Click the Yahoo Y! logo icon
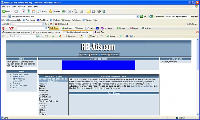Image resolution: width=200 pixels, height=120 pixels. [11, 28]
